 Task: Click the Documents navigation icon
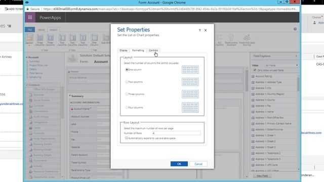pos(31,161)
